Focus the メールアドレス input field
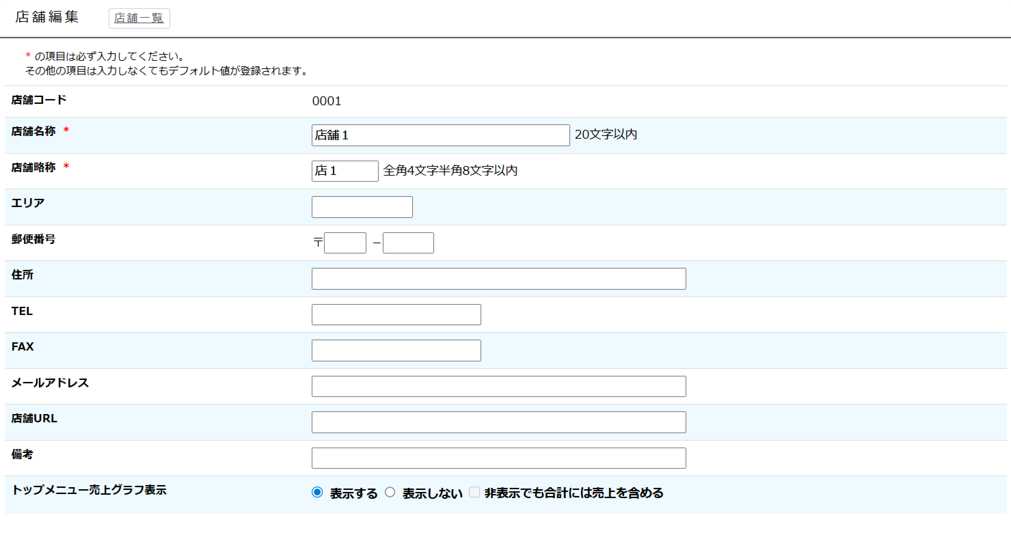Image resolution: width=1011 pixels, height=535 pixels. 498,386
